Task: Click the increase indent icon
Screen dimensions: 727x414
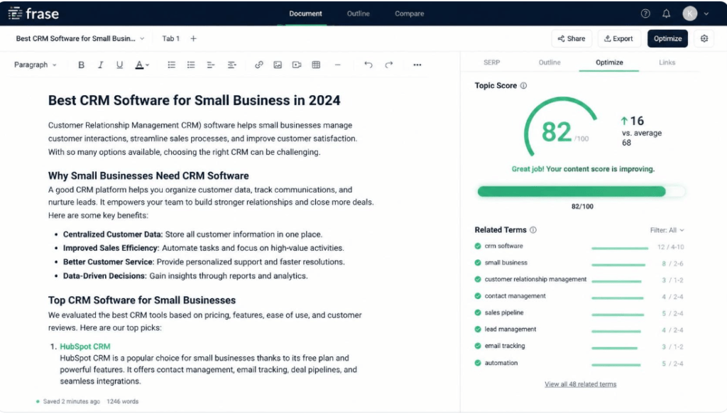Action: click(x=232, y=65)
